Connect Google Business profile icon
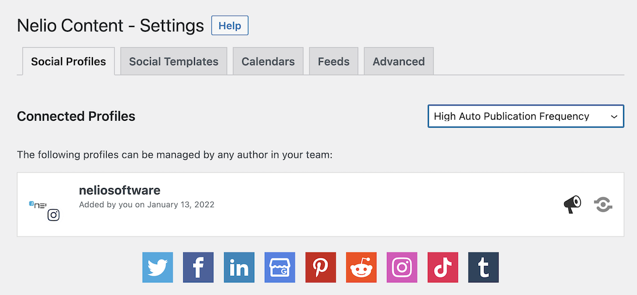The image size is (637, 295). click(280, 267)
